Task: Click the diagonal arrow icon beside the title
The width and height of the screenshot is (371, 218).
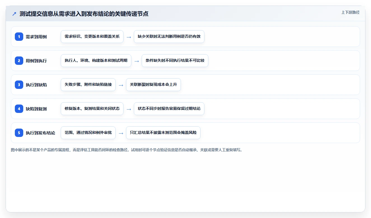Action: pos(14,14)
